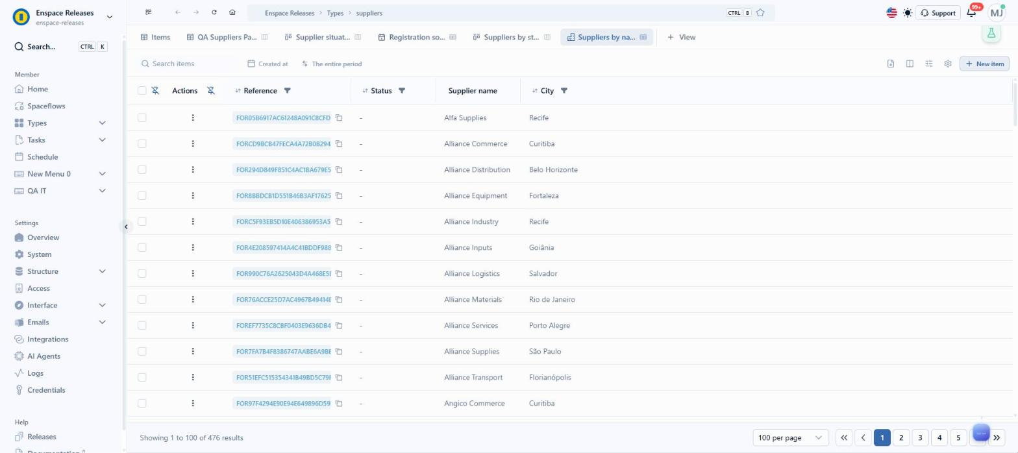Expand Tasks in sidebar
Viewport: 1018px width, 453px height.
point(102,140)
